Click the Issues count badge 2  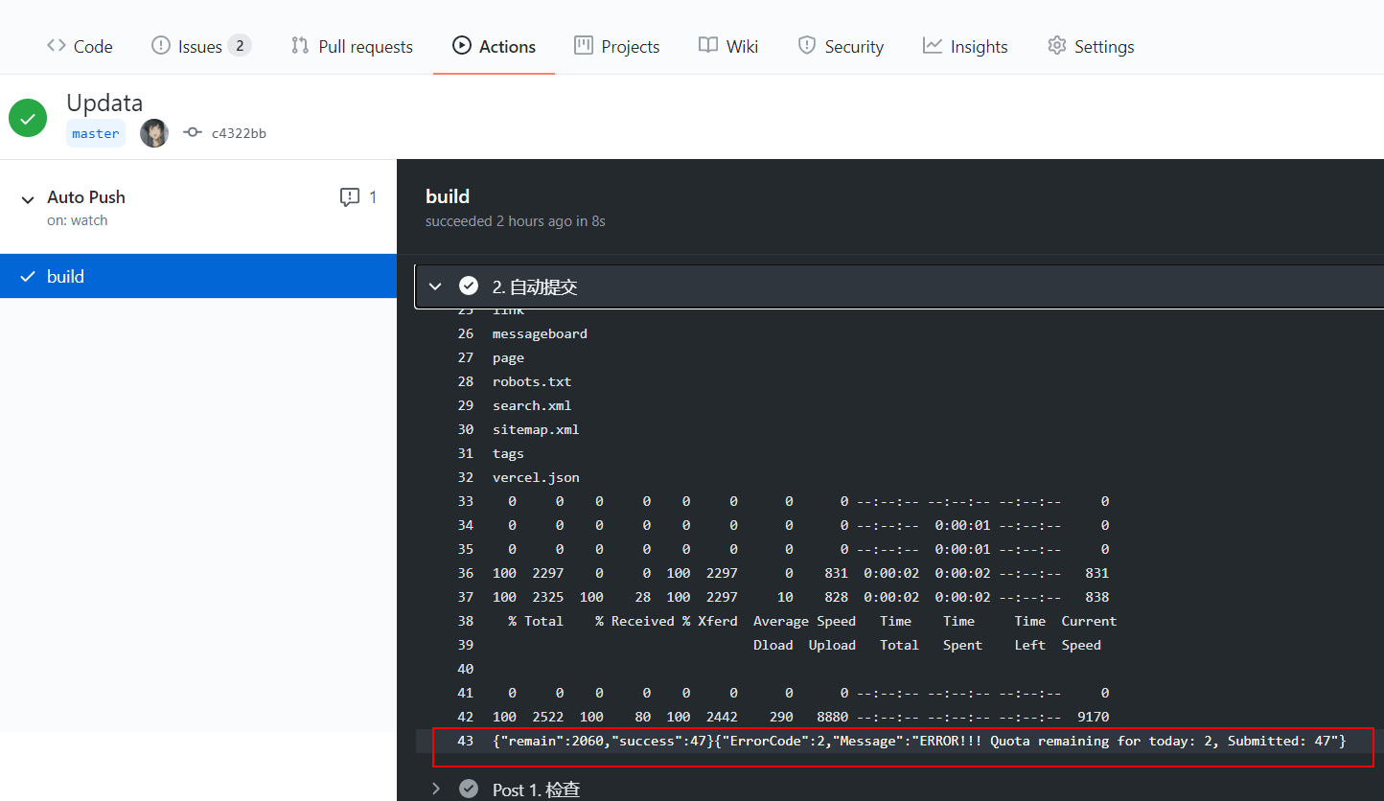[240, 45]
